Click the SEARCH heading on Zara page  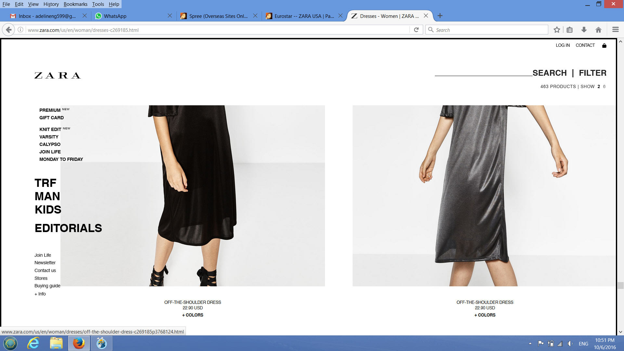[549, 73]
